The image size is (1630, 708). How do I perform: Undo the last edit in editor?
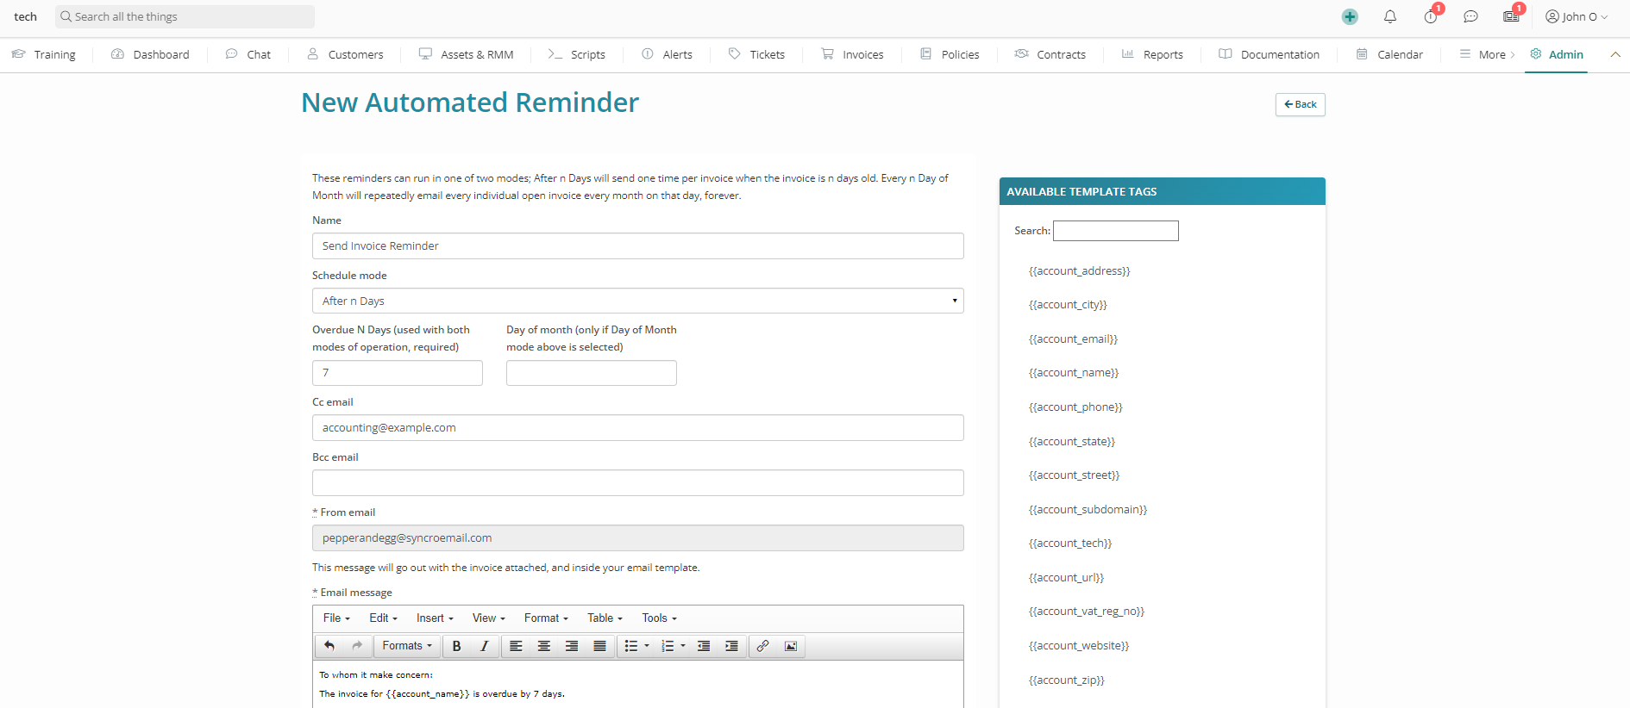tap(329, 646)
